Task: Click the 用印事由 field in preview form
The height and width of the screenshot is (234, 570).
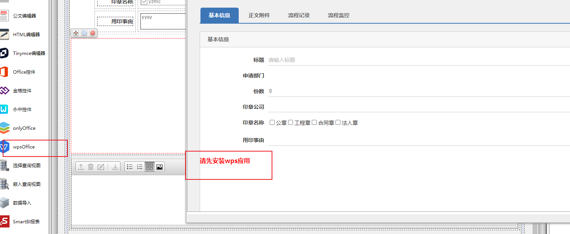Action: (419, 140)
